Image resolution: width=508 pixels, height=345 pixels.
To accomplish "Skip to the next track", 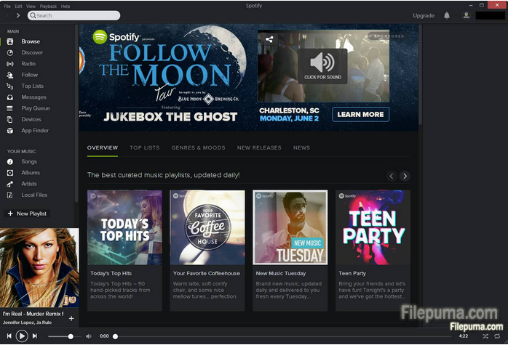I will click(35, 336).
